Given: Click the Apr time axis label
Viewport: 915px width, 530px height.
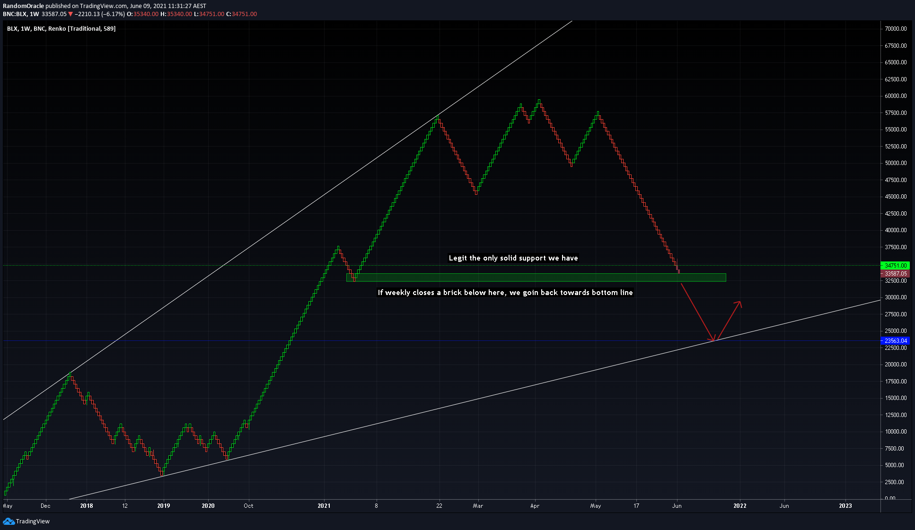Looking at the screenshot, I should tap(535, 506).
